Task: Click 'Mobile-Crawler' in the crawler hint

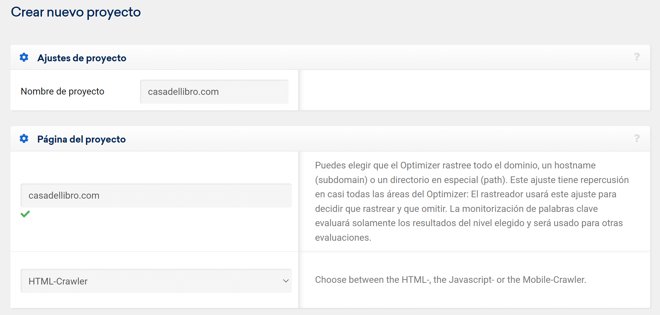Action: [554, 280]
